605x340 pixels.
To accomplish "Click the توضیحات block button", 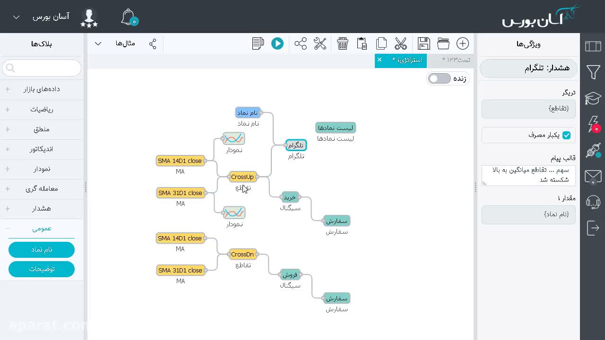I will [x=42, y=269].
